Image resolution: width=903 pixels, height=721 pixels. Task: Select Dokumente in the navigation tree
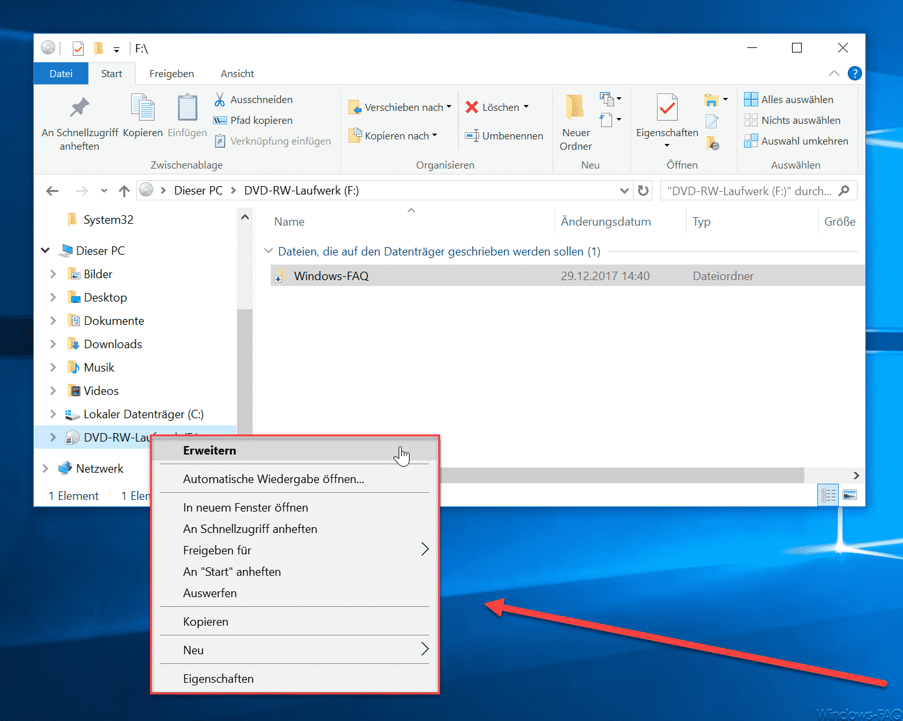pos(114,320)
